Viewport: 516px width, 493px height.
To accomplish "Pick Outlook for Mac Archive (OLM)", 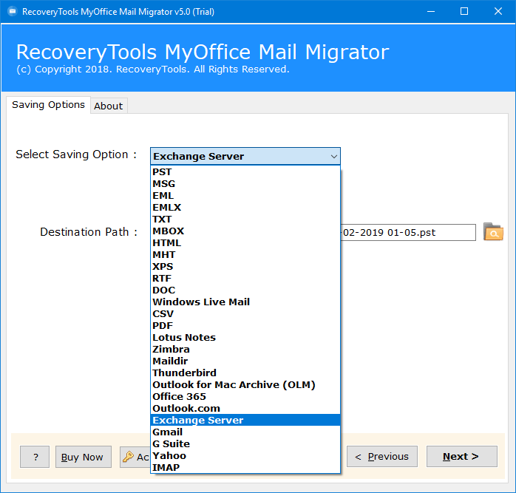I will (234, 384).
